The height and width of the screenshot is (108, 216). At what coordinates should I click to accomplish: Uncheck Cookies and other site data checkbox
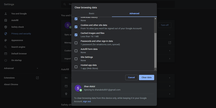coord(76,27)
